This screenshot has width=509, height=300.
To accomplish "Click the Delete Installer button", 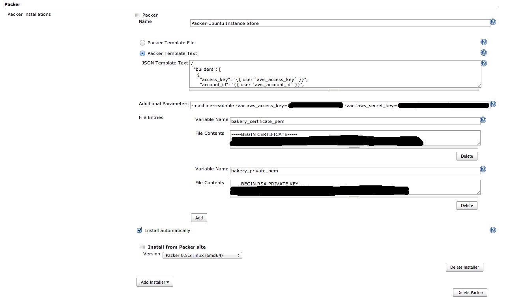I will 464,267.
